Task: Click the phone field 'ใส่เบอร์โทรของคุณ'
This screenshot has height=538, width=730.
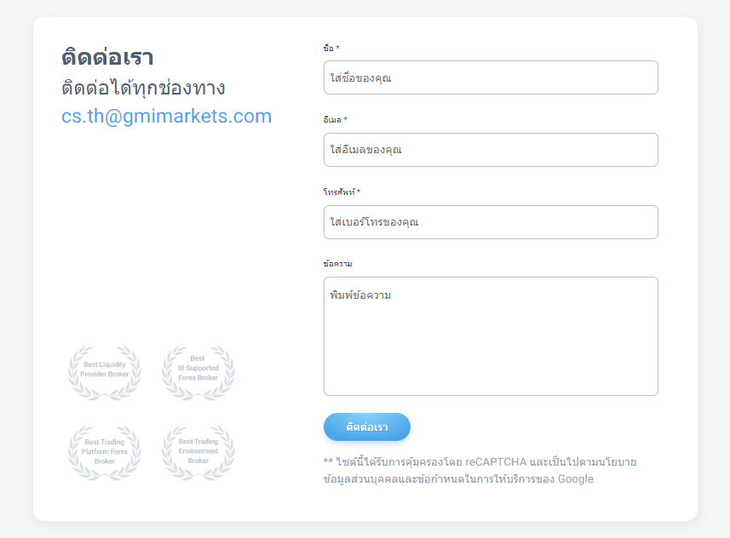Action: point(491,222)
